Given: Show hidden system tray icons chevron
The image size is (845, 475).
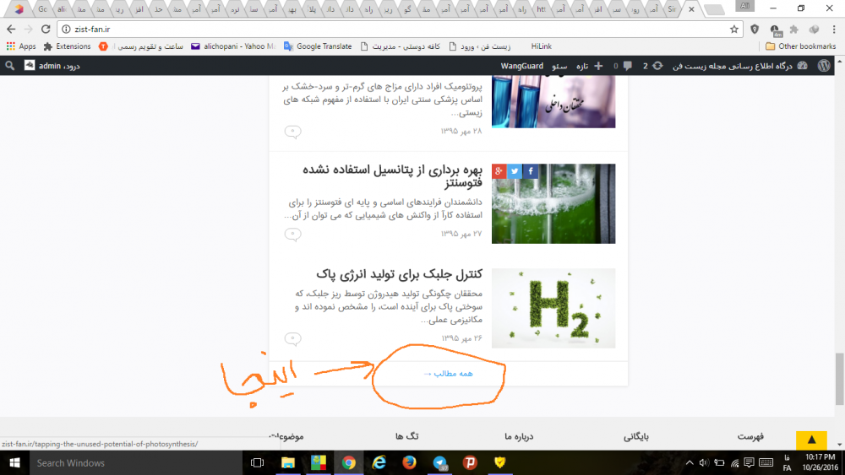Looking at the screenshot, I should click(689, 462).
